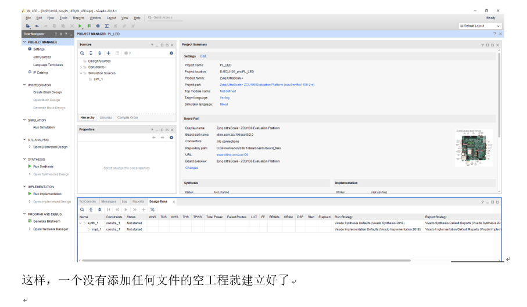The image size is (527, 307).
Task: Click the launch-run play icon in Design Runs toolbar
Action: [x=126, y=210]
